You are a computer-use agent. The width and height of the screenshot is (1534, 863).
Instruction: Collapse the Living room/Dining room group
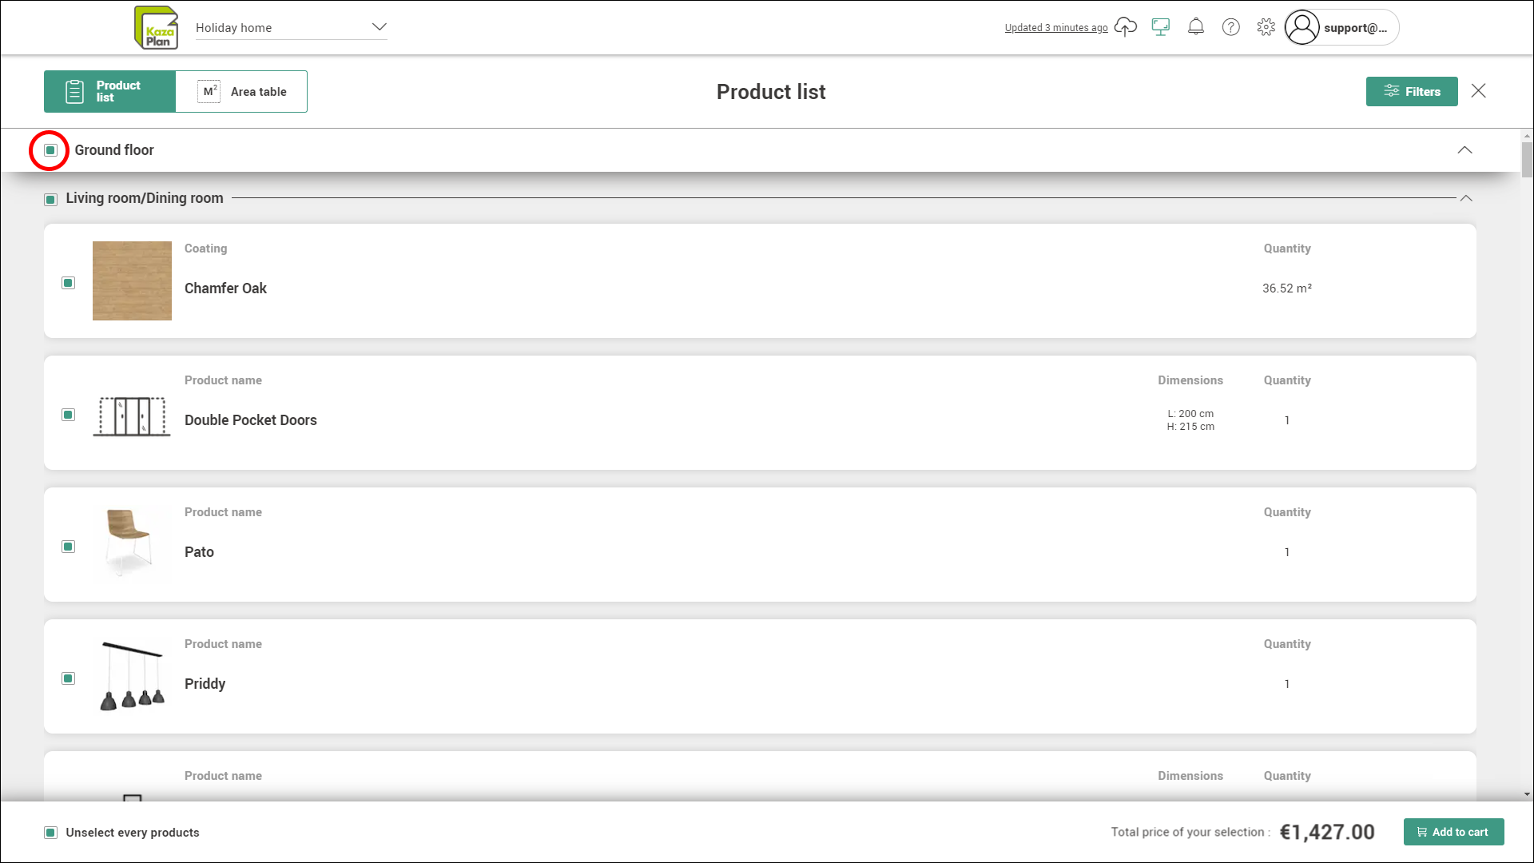coord(1466,198)
